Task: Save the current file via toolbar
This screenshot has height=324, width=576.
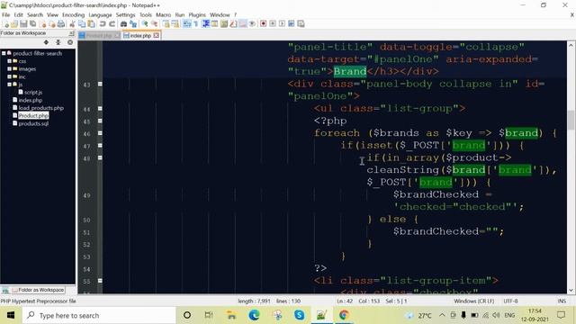Action: pos(23,24)
